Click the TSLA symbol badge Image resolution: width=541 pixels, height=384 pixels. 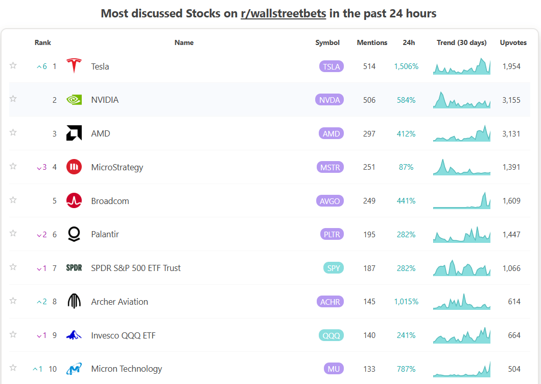click(331, 66)
